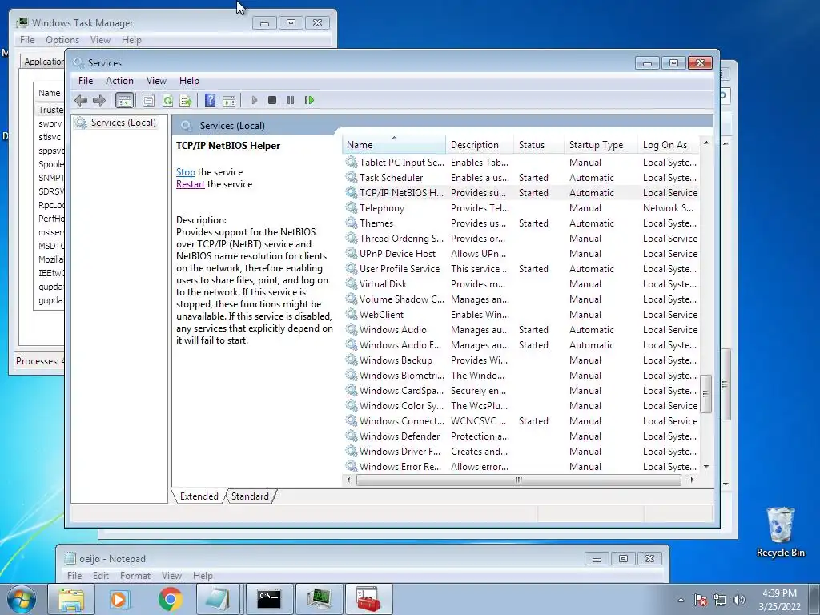This screenshot has width=820, height=615.
Task: Sort by Log On As column header
Action: tap(669, 145)
